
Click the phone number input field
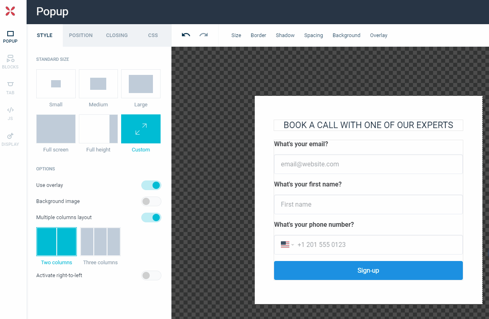click(368, 245)
